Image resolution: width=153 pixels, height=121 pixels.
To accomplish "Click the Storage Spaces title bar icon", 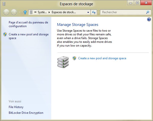I will coord(4,4).
